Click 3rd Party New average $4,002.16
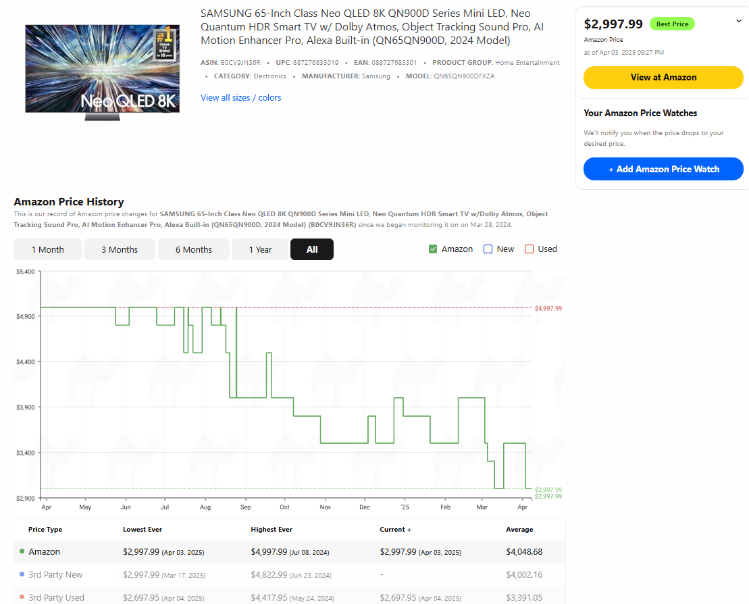 pyautogui.click(x=524, y=575)
